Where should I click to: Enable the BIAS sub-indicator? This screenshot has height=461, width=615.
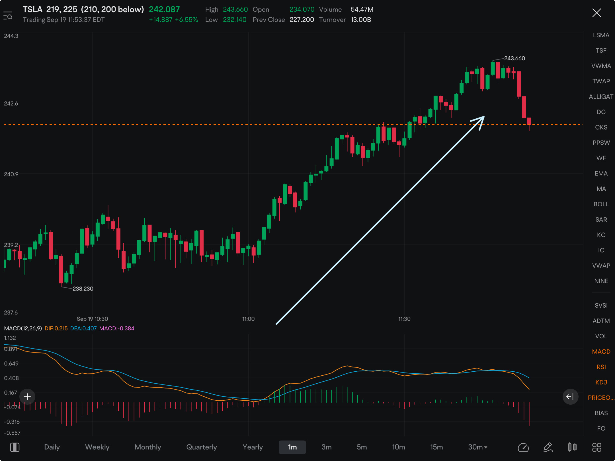(x=601, y=413)
